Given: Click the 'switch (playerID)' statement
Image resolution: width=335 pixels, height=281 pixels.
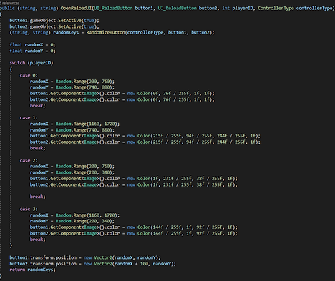Looking at the screenshot, I should (31, 63).
